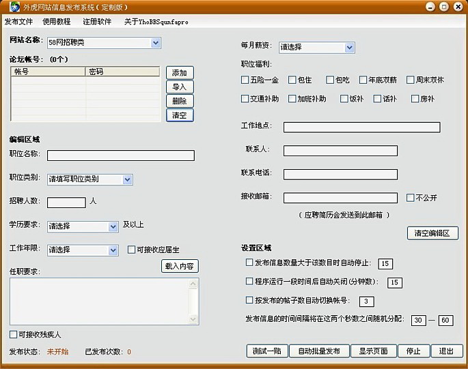Click the 添加 account button

click(x=180, y=73)
